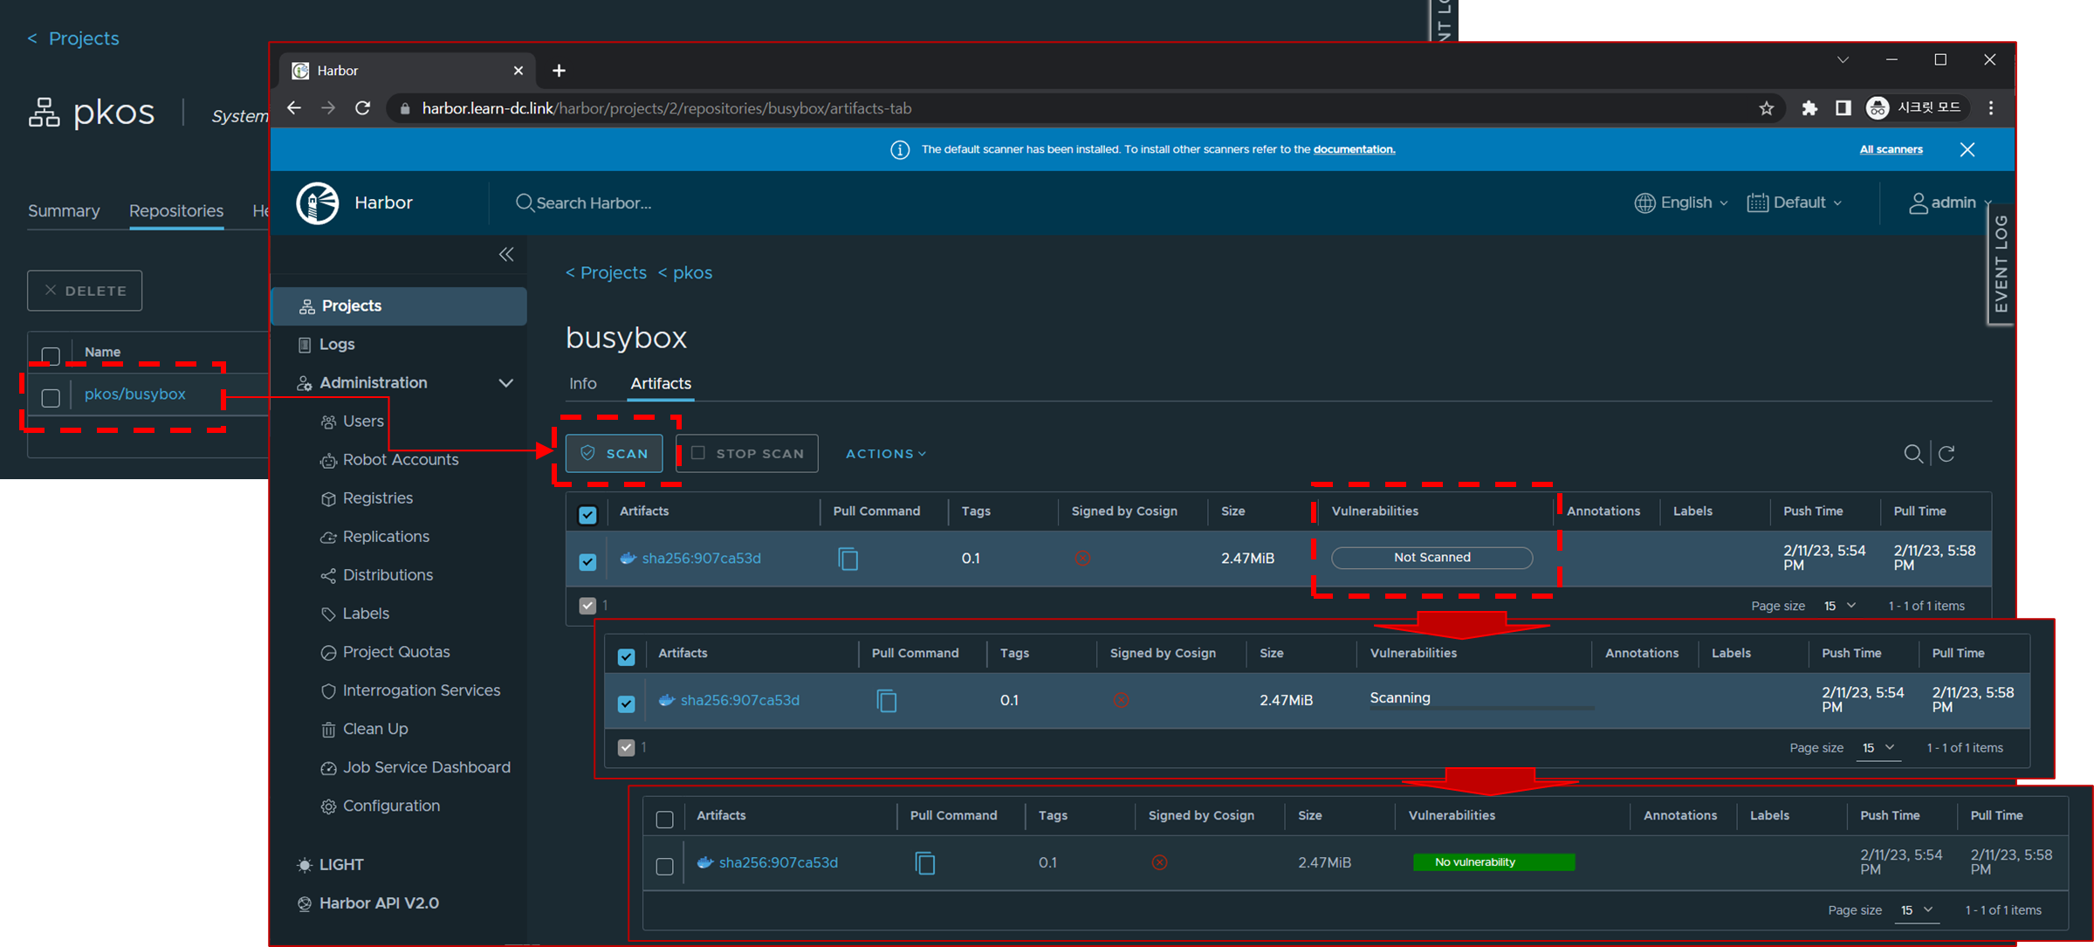The image size is (2094, 947).
Task: Click the refresh icon beside the artifact search icon
Action: (x=1946, y=454)
